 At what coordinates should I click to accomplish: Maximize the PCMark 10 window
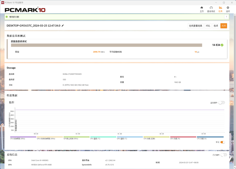click(x=224, y=3)
